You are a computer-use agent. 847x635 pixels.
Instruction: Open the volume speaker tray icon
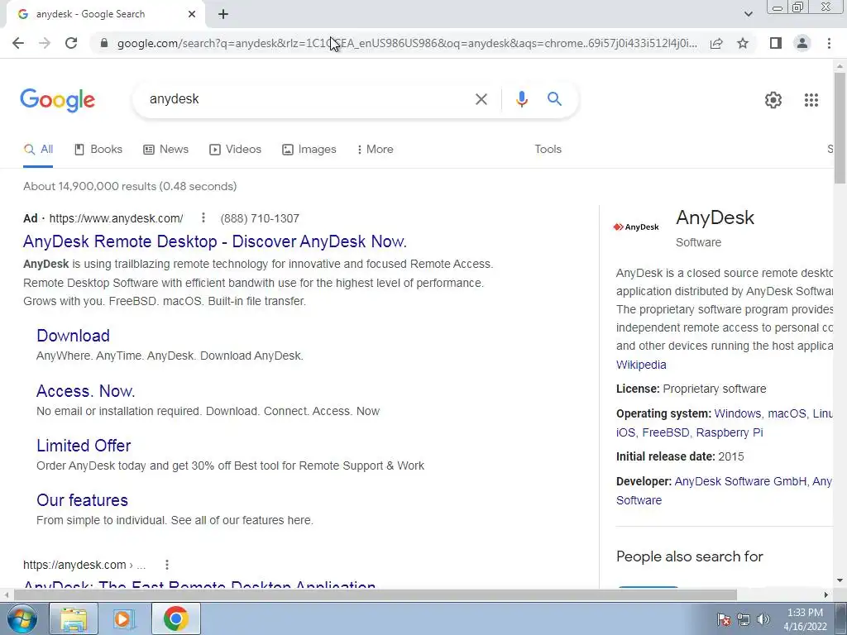point(763,619)
